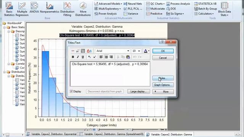Image resolution: width=244 pixels, height=137 pixels.
Task: Cancel the Titles/Text dialog
Action: 163,58
